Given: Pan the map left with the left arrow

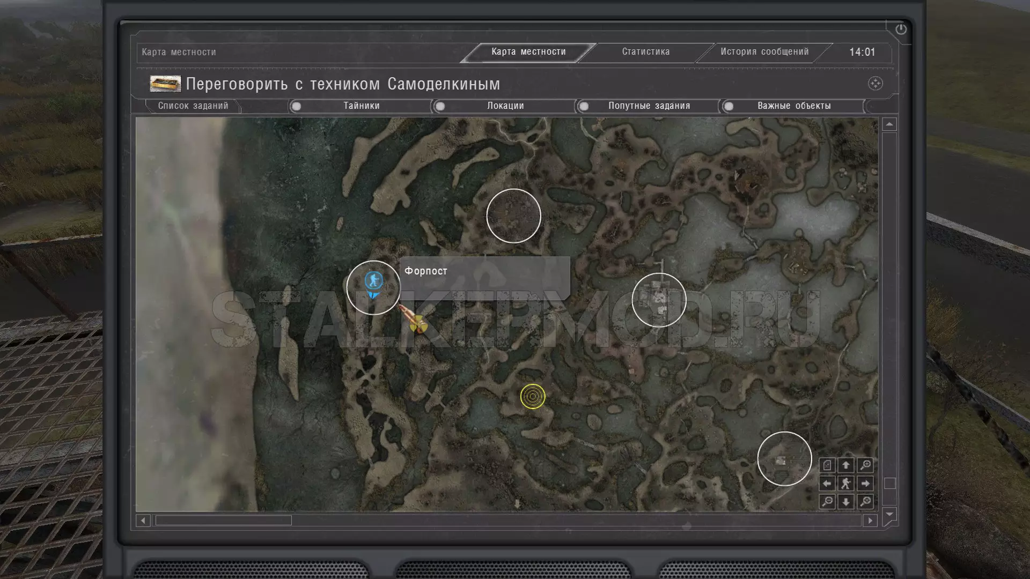Looking at the screenshot, I should point(827,484).
